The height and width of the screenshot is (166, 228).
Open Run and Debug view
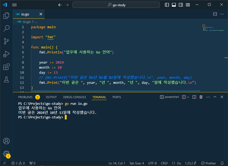6,54
